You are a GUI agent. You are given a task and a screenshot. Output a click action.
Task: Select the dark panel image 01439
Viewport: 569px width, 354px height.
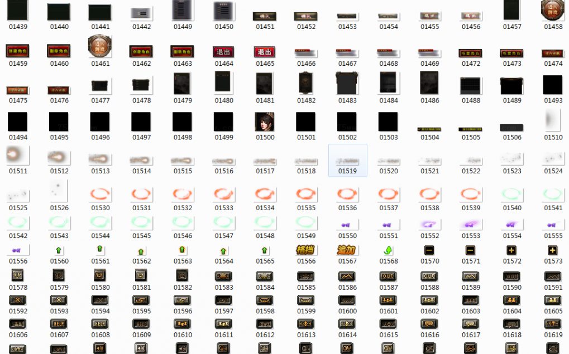pos(18,11)
